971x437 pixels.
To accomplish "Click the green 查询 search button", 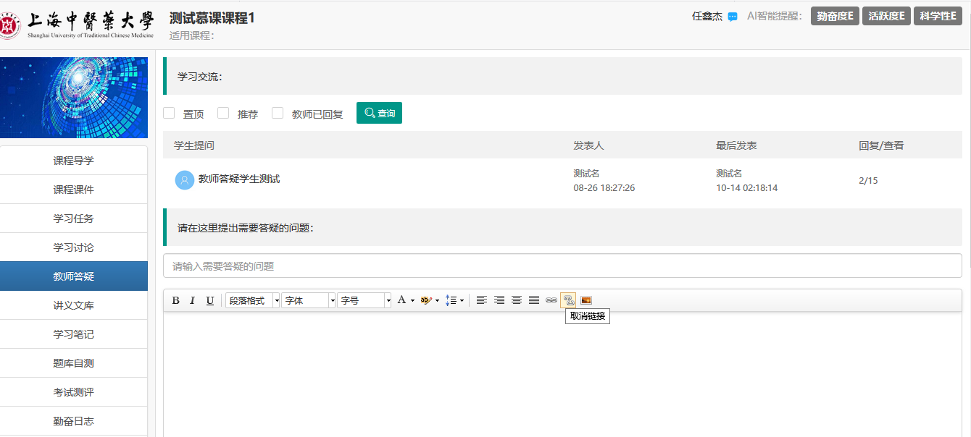I will (379, 113).
